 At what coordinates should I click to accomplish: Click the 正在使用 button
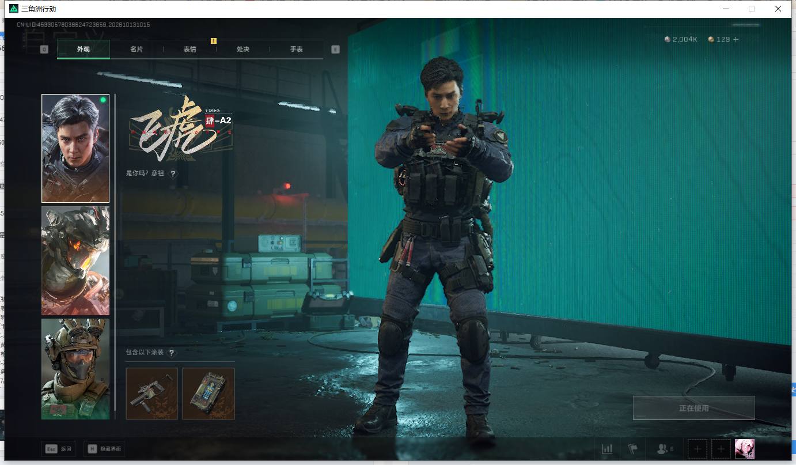(694, 408)
